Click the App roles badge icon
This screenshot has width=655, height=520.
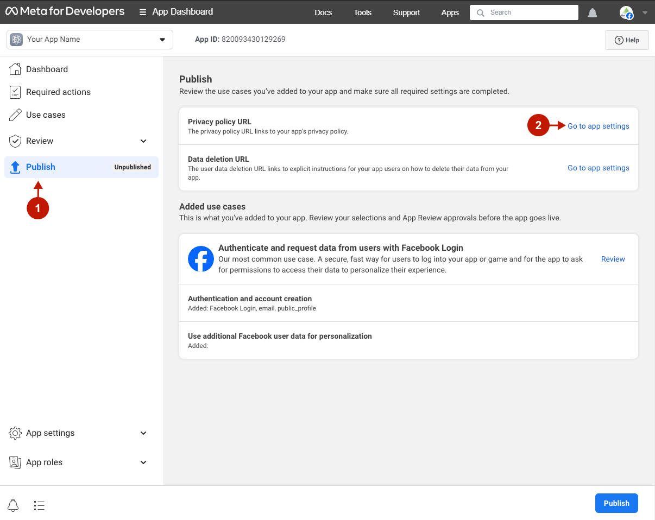pyautogui.click(x=15, y=462)
